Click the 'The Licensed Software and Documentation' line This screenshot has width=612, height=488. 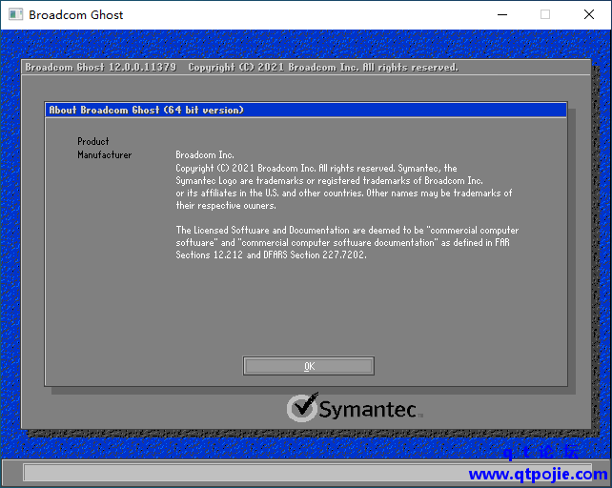(x=347, y=230)
